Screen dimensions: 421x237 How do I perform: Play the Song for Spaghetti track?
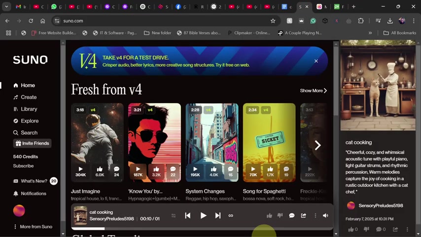coord(253,171)
